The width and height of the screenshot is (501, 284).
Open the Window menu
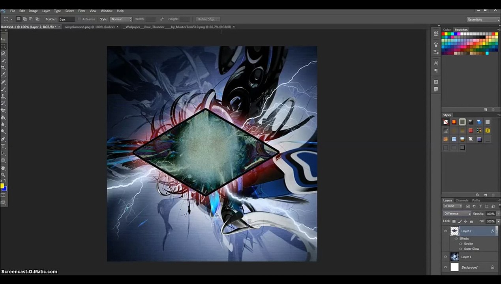107,11
